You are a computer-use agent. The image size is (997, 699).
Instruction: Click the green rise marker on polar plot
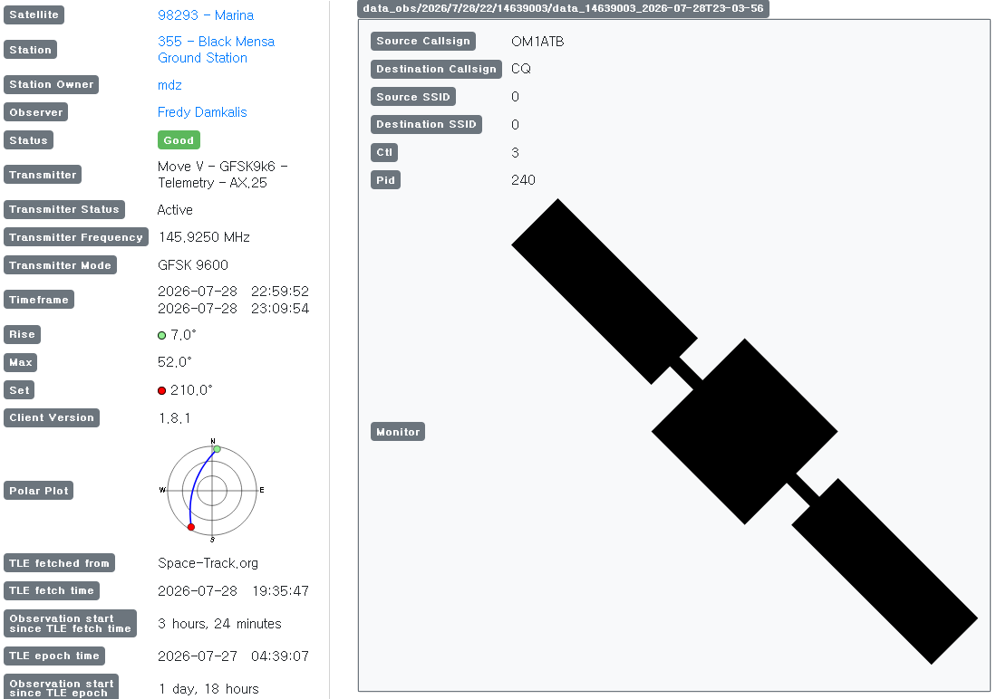tap(217, 449)
